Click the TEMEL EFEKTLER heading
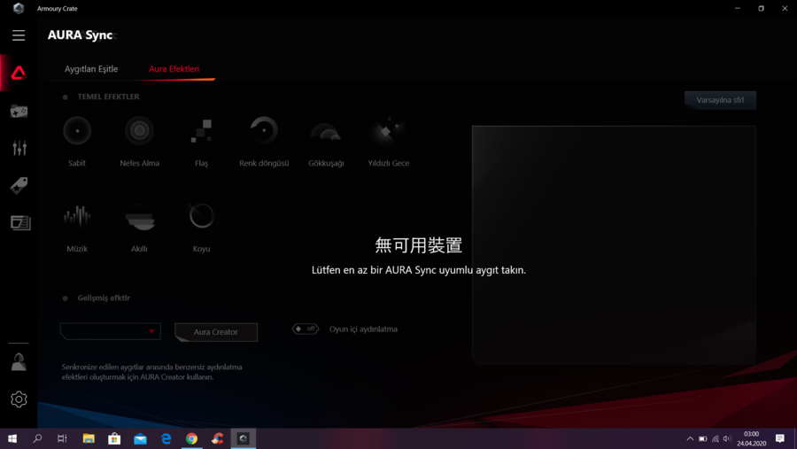The width and height of the screenshot is (797, 449). point(108,97)
